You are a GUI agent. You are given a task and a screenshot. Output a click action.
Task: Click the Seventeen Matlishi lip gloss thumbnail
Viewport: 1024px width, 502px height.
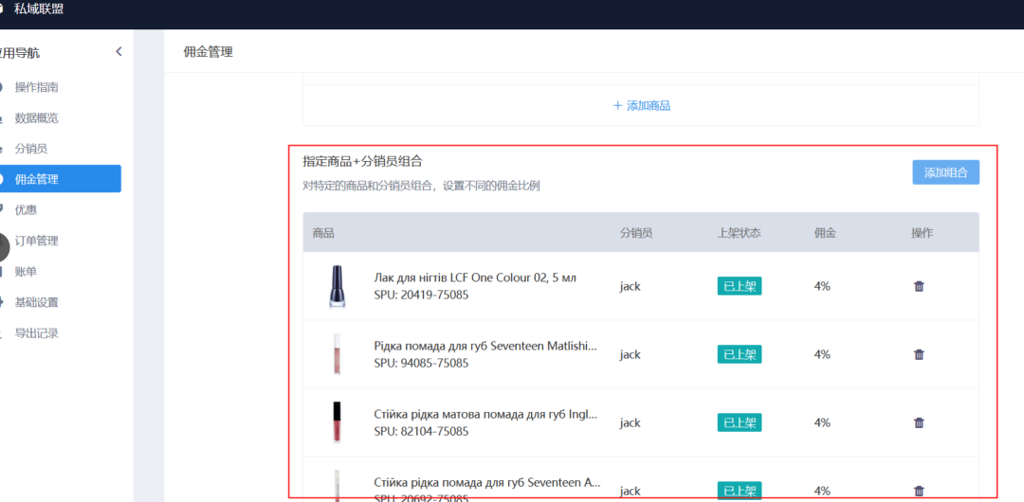(337, 354)
